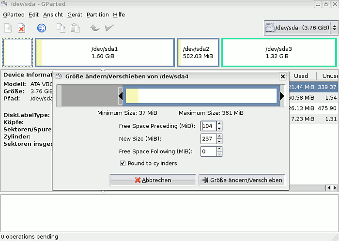Open the Ansicht menu
339x241 pixels.
(53, 15)
